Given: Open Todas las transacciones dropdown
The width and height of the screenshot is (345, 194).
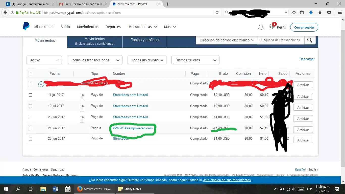Looking at the screenshot, I should pyautogui.click(x=95, y=60).
